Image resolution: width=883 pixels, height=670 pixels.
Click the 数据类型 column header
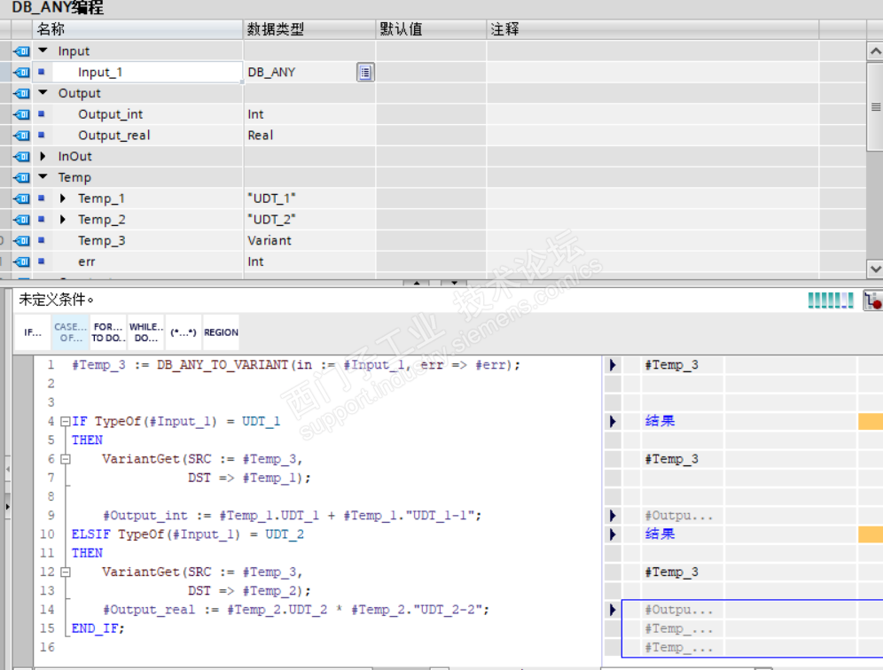pyautogui.click(x=309, y=29)
